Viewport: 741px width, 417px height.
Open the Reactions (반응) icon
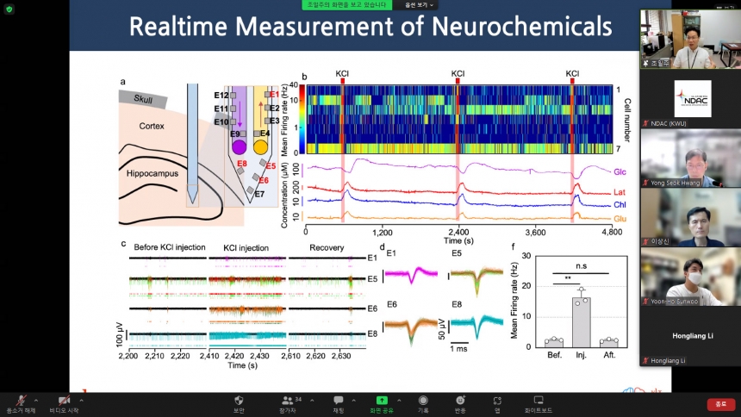[461, 401]
